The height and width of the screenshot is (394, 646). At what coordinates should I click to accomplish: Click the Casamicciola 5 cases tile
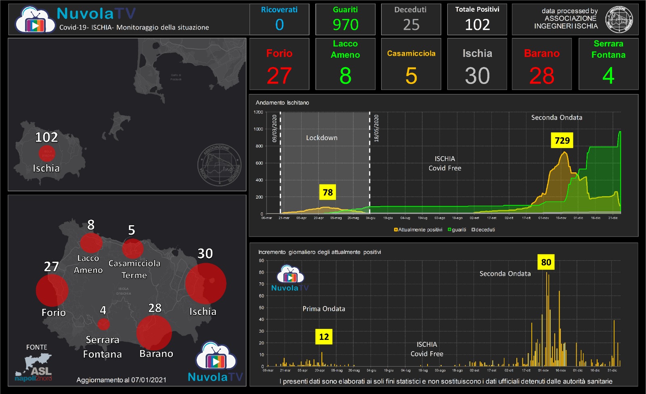411,64
